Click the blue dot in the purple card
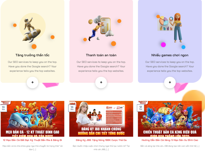This screenshot has height=153, width=205. [183, 47]
